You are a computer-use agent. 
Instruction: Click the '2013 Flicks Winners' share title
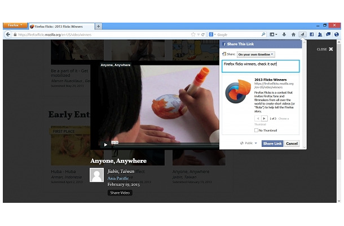[x=270, y=80]
